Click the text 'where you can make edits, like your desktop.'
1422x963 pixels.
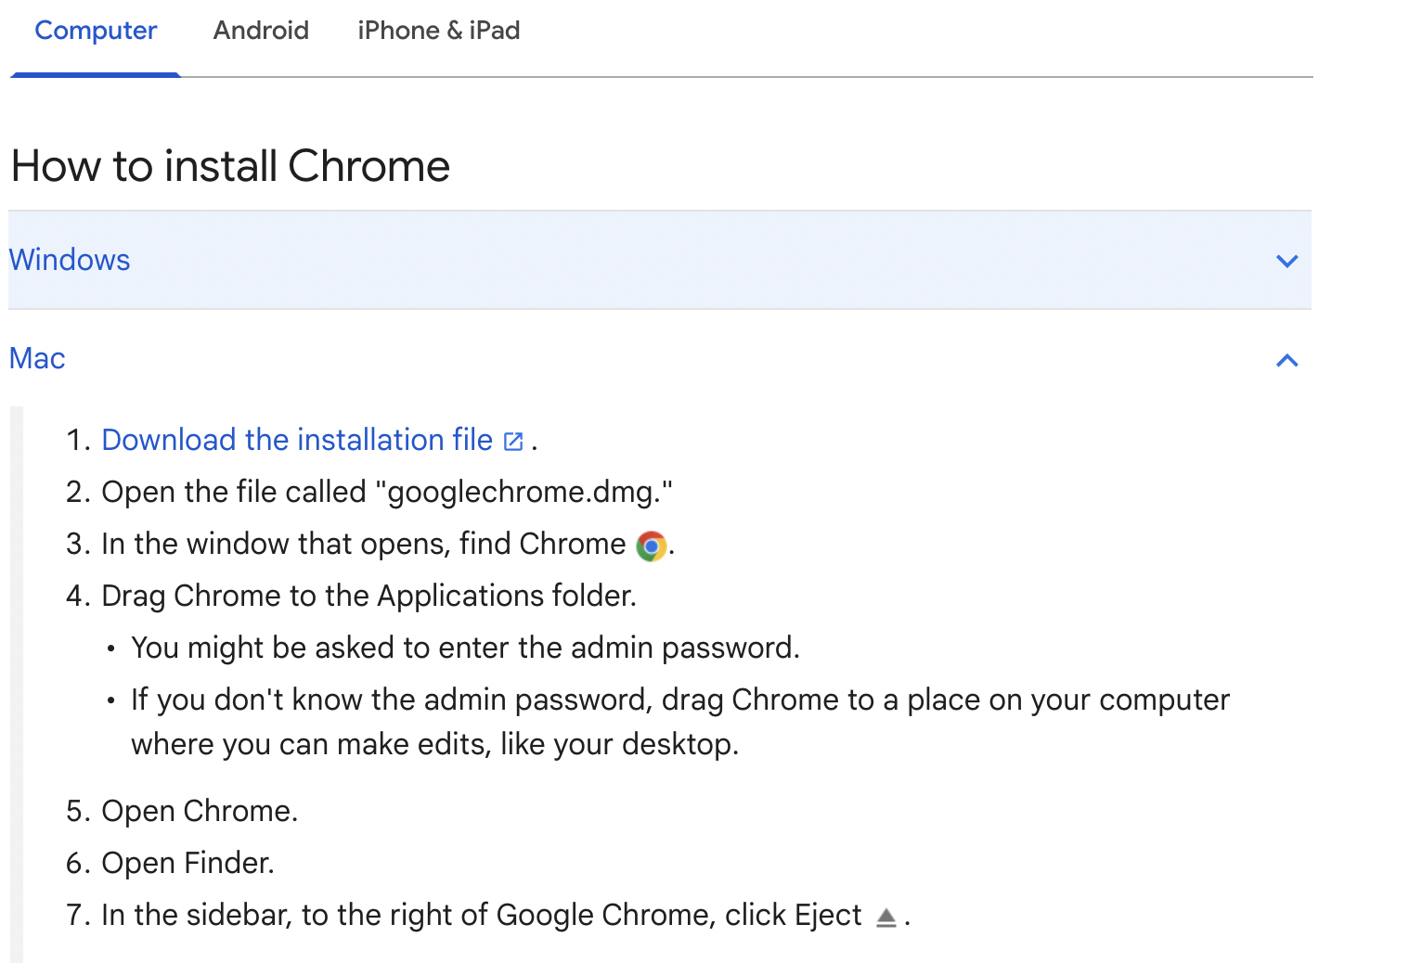coord(434,744)
